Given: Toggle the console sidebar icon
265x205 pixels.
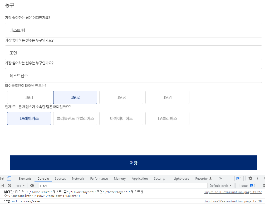Looking at the screenshot, I should point(2,185).
